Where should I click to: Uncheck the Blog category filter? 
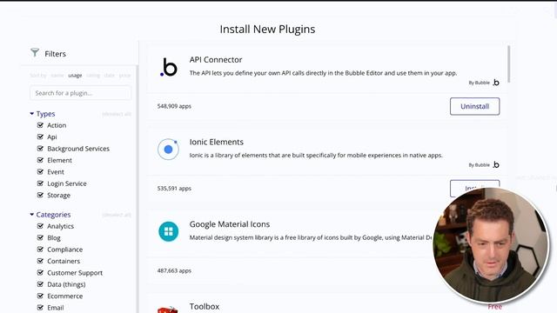40,237
